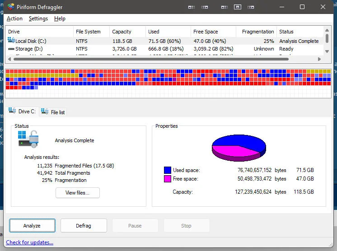Click the 118.5 GB capacity cell
Image resolution: width=337 pixels, height=251 pixels.
pyautogui.click(x=122, y=41)
